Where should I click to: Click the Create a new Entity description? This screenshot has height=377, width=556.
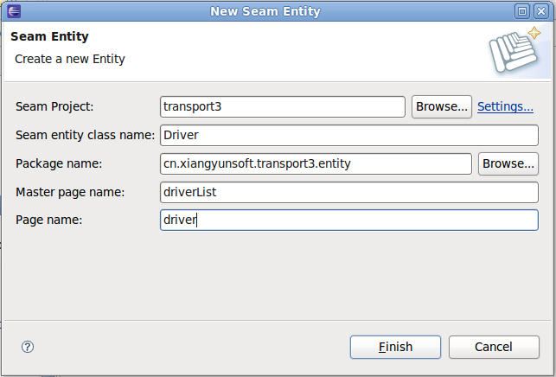(70, 59)
